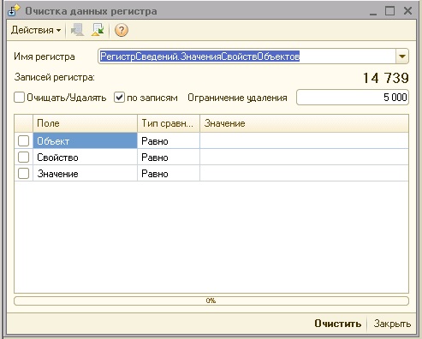
Task: Toggle the Очищать/Удалять checkbox
Action: [x=20, y=98]
